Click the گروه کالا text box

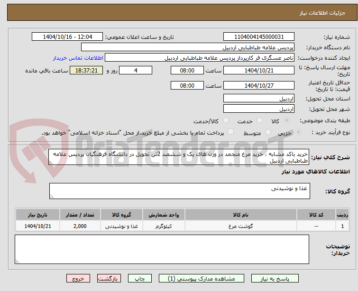tap(179, 191)
